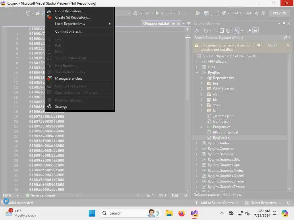The image size is (294, 220).
Task: Click the Search Solution Explorer input field
Action: point(238,38)
